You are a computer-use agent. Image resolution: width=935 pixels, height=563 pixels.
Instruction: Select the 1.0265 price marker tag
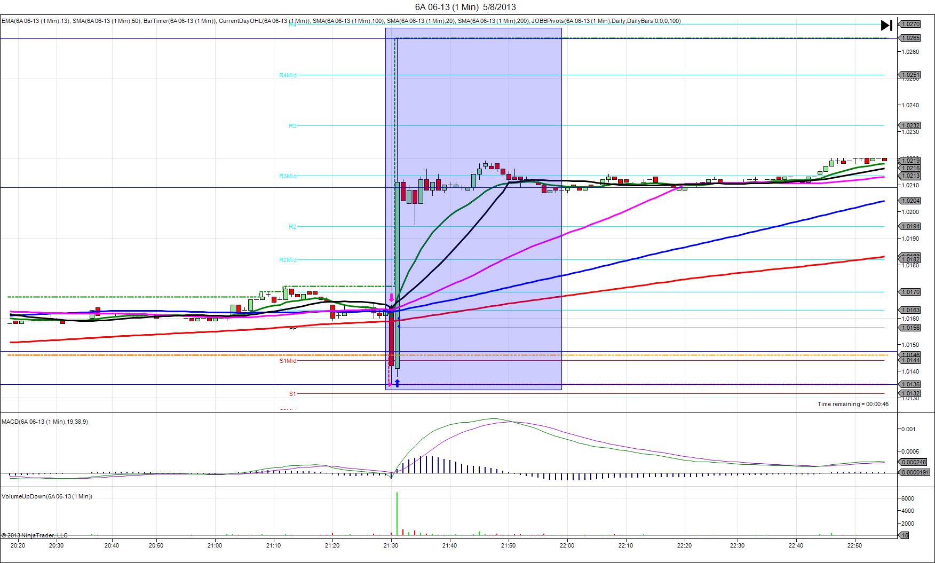[x=909, y=38]
